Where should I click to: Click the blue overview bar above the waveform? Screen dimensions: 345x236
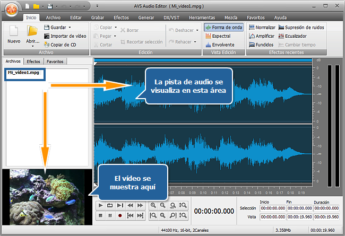203,60
